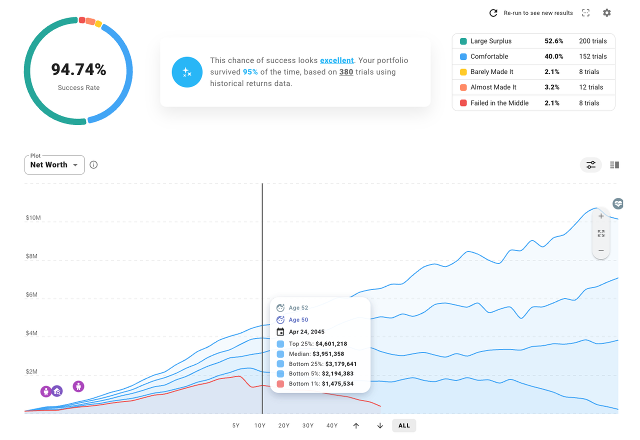
Task: Click the leftmost purple person milestone marker
Action: coord(45,391)
